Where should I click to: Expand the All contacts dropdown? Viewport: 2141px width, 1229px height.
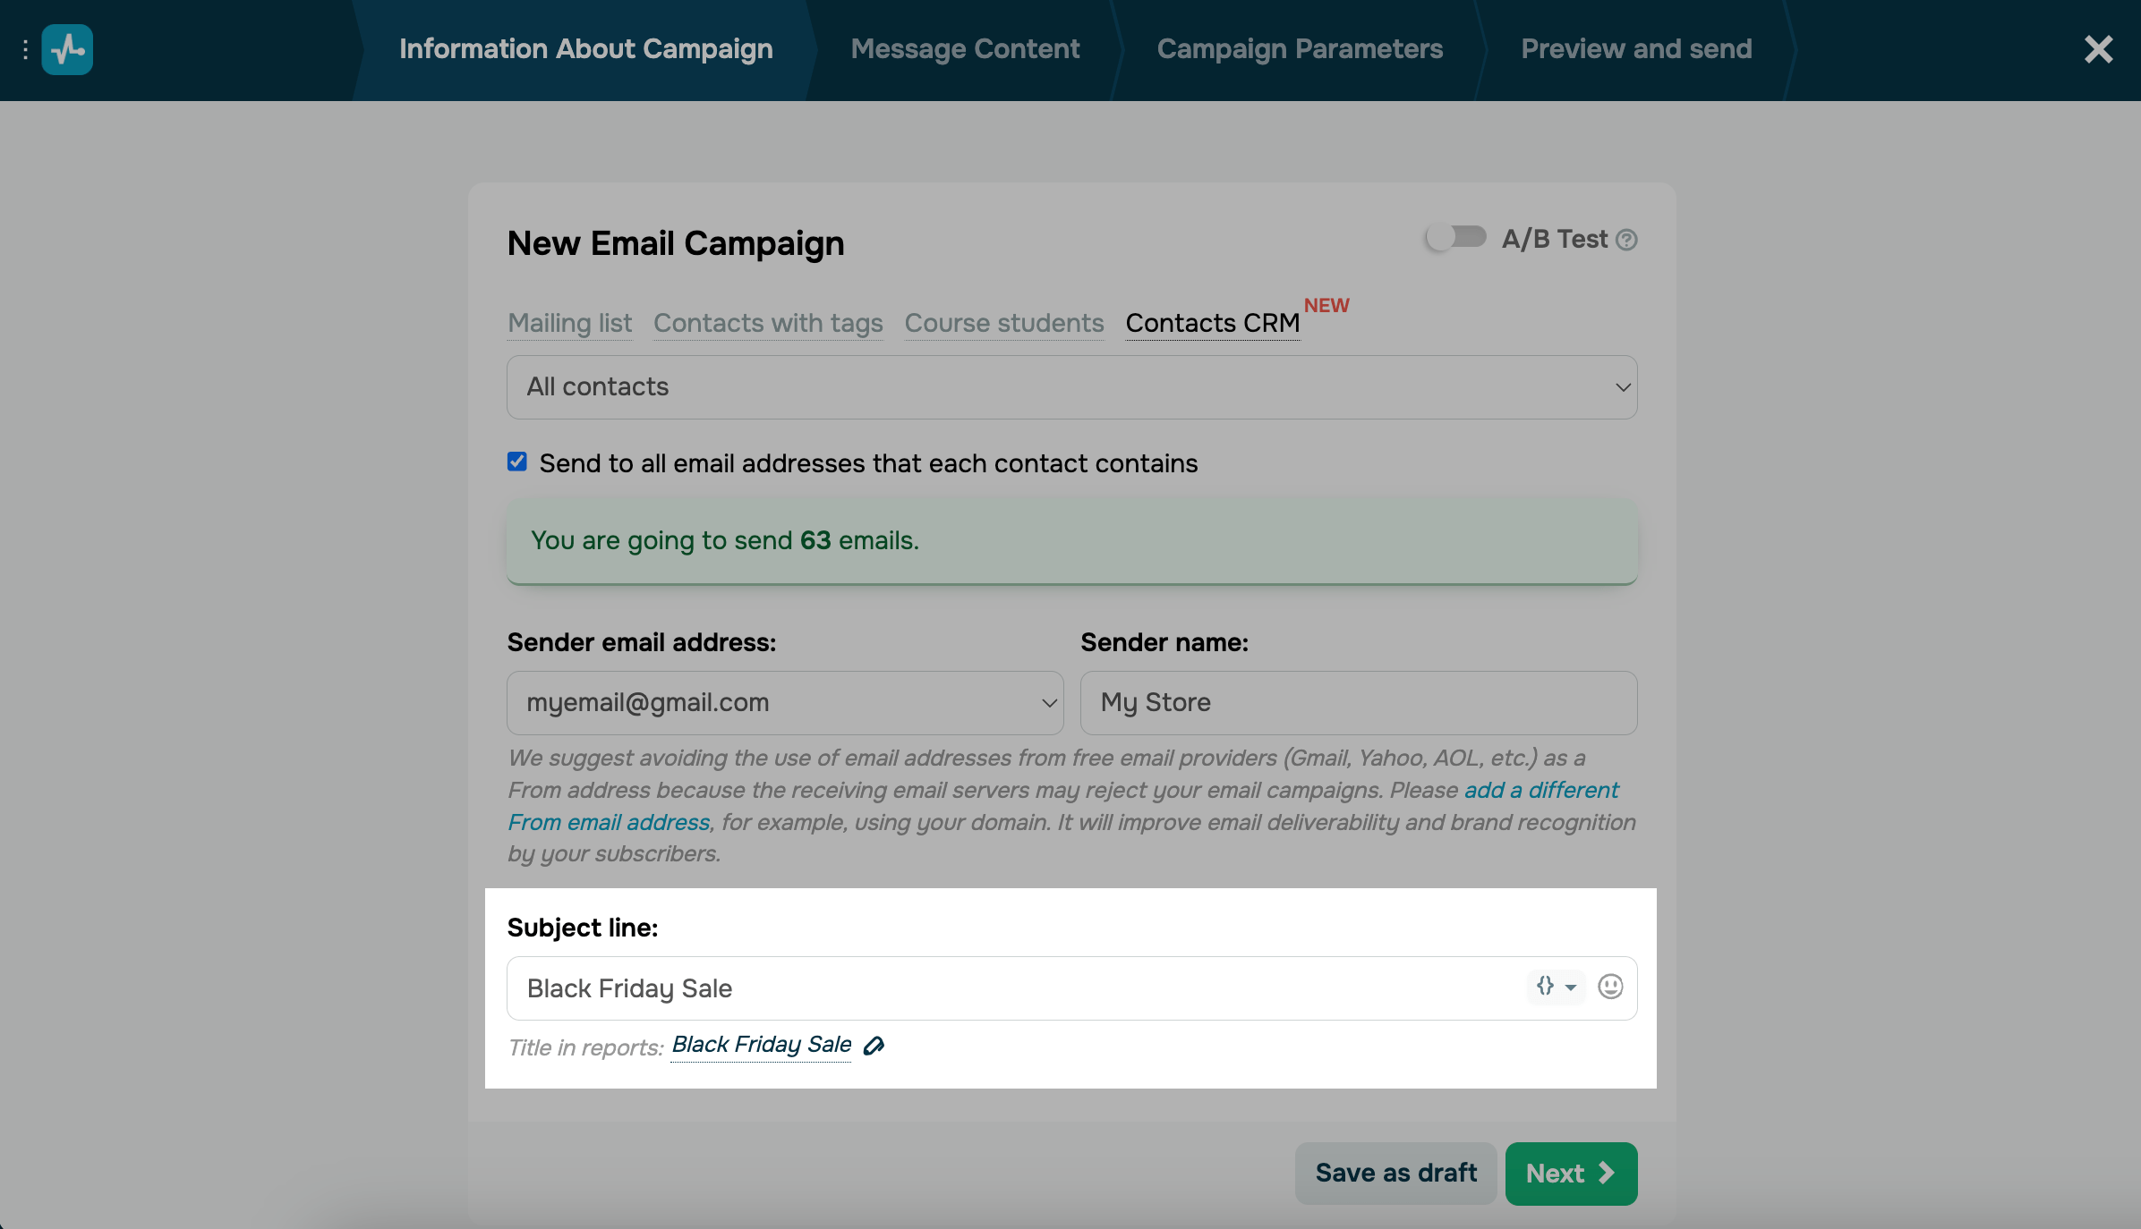click(x=1071, y=387)
